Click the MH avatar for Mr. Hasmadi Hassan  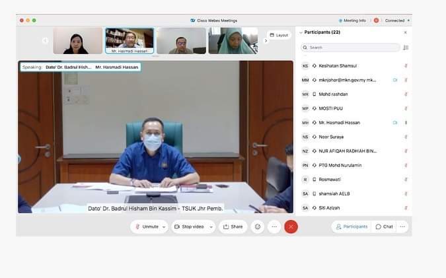[305, 123]
